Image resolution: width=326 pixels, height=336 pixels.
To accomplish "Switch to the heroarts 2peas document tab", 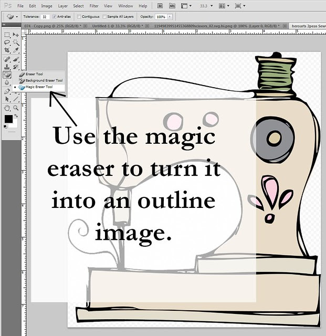I will 309,26.
